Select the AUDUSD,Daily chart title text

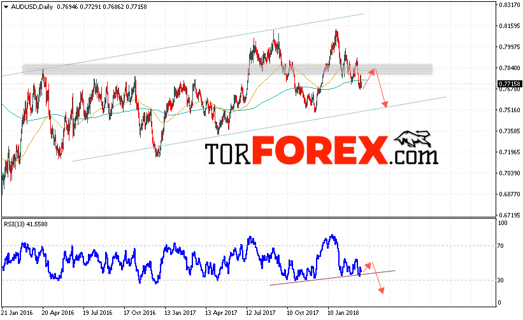coord(32,6)
